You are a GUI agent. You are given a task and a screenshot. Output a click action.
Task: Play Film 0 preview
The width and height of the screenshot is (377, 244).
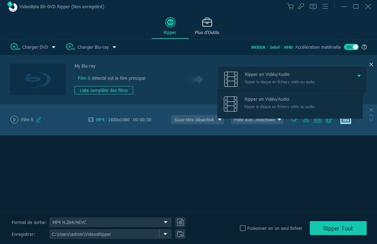point(15,120)
